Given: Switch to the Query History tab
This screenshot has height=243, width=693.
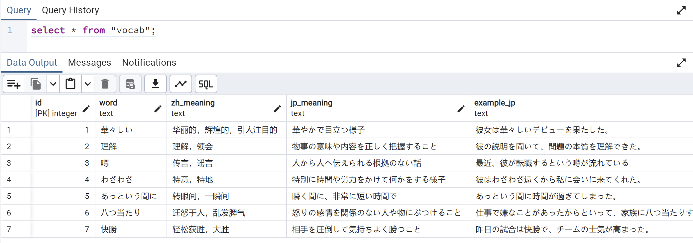Looking at the screenshot, I should [x=70, y=10].
